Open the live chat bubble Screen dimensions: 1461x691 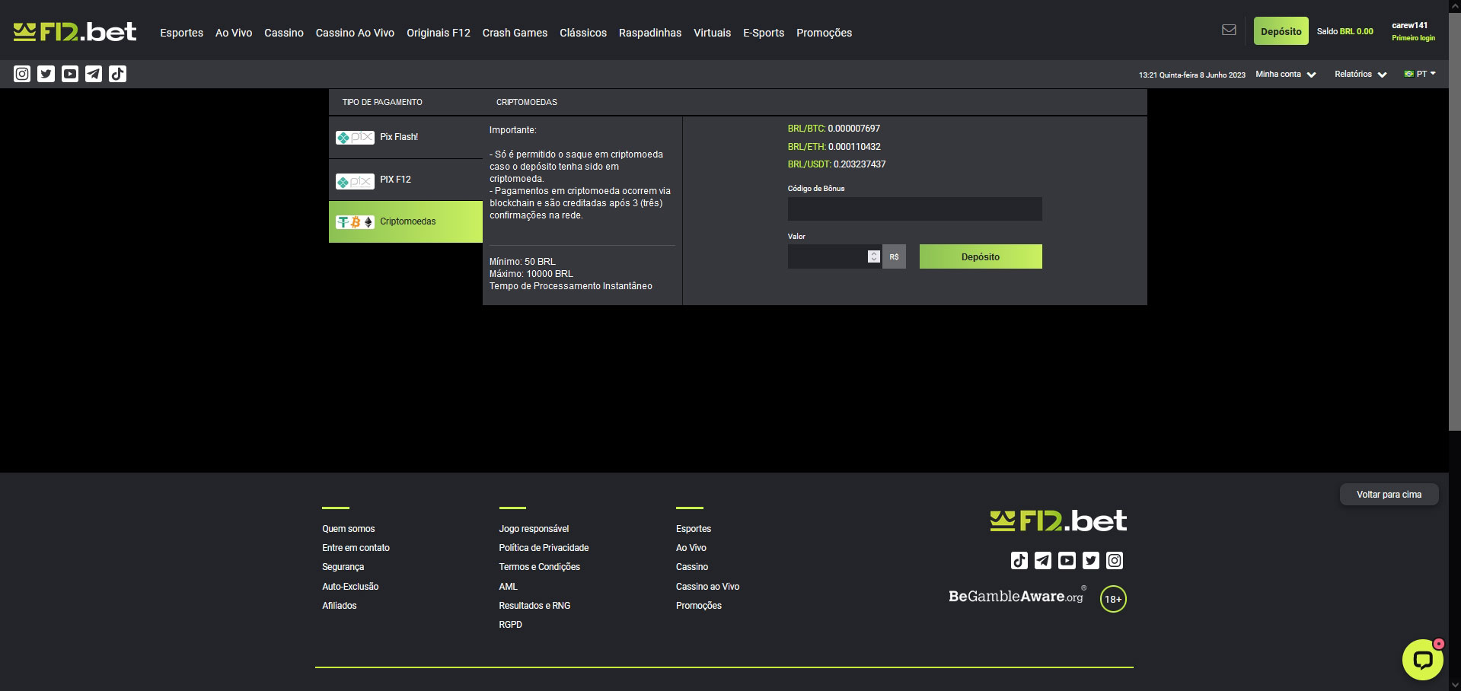click(1422, 659)
